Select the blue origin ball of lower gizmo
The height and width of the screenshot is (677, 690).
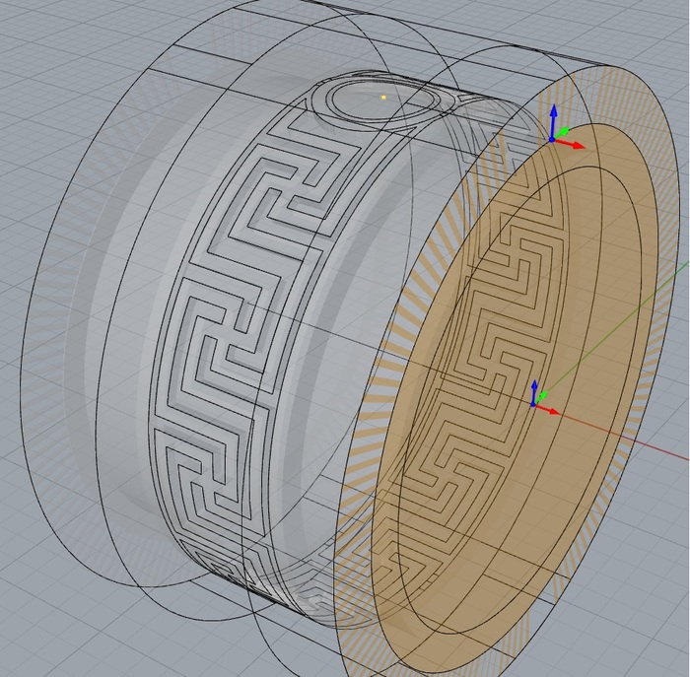tap(533, 403)
